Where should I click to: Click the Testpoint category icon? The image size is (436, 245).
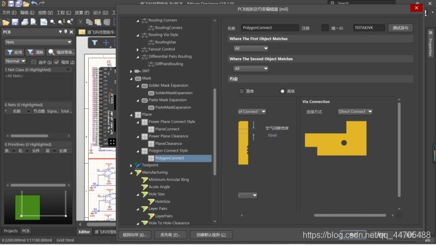[138, 165]
